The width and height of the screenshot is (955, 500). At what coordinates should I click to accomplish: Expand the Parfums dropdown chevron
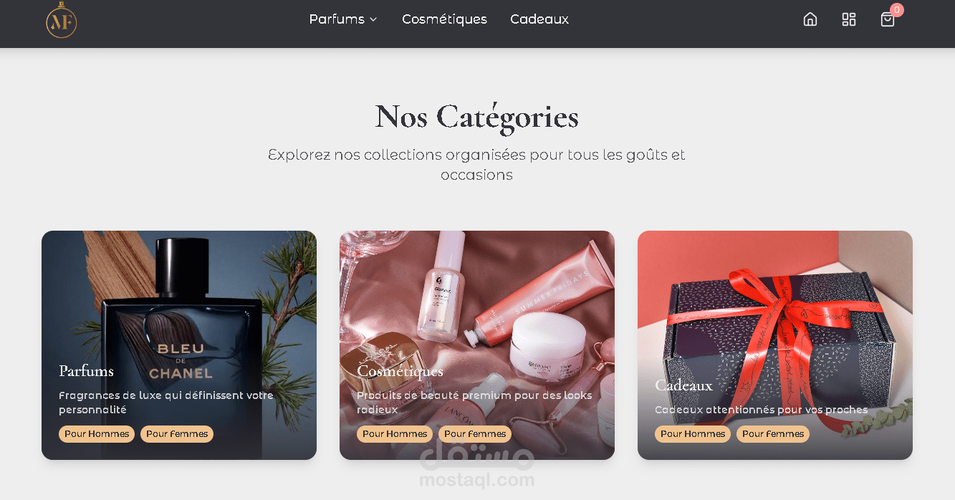click(373, 19)
